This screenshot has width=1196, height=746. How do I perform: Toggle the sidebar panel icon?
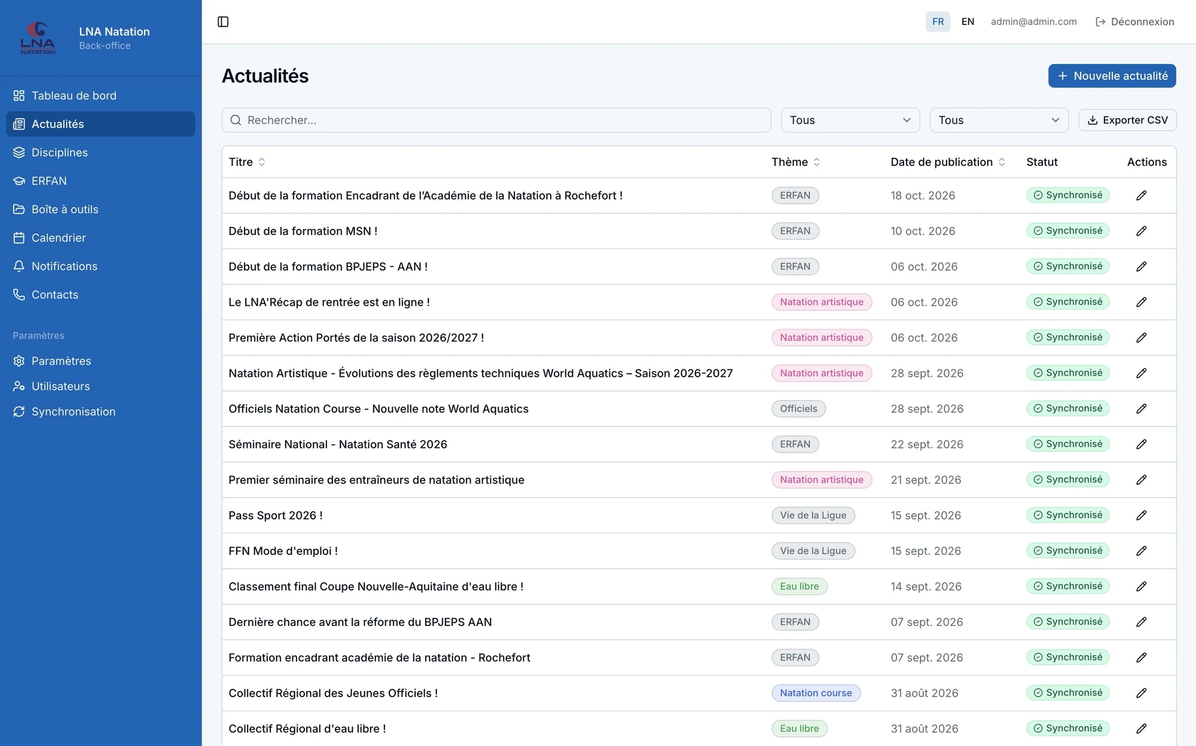point(223,22)
